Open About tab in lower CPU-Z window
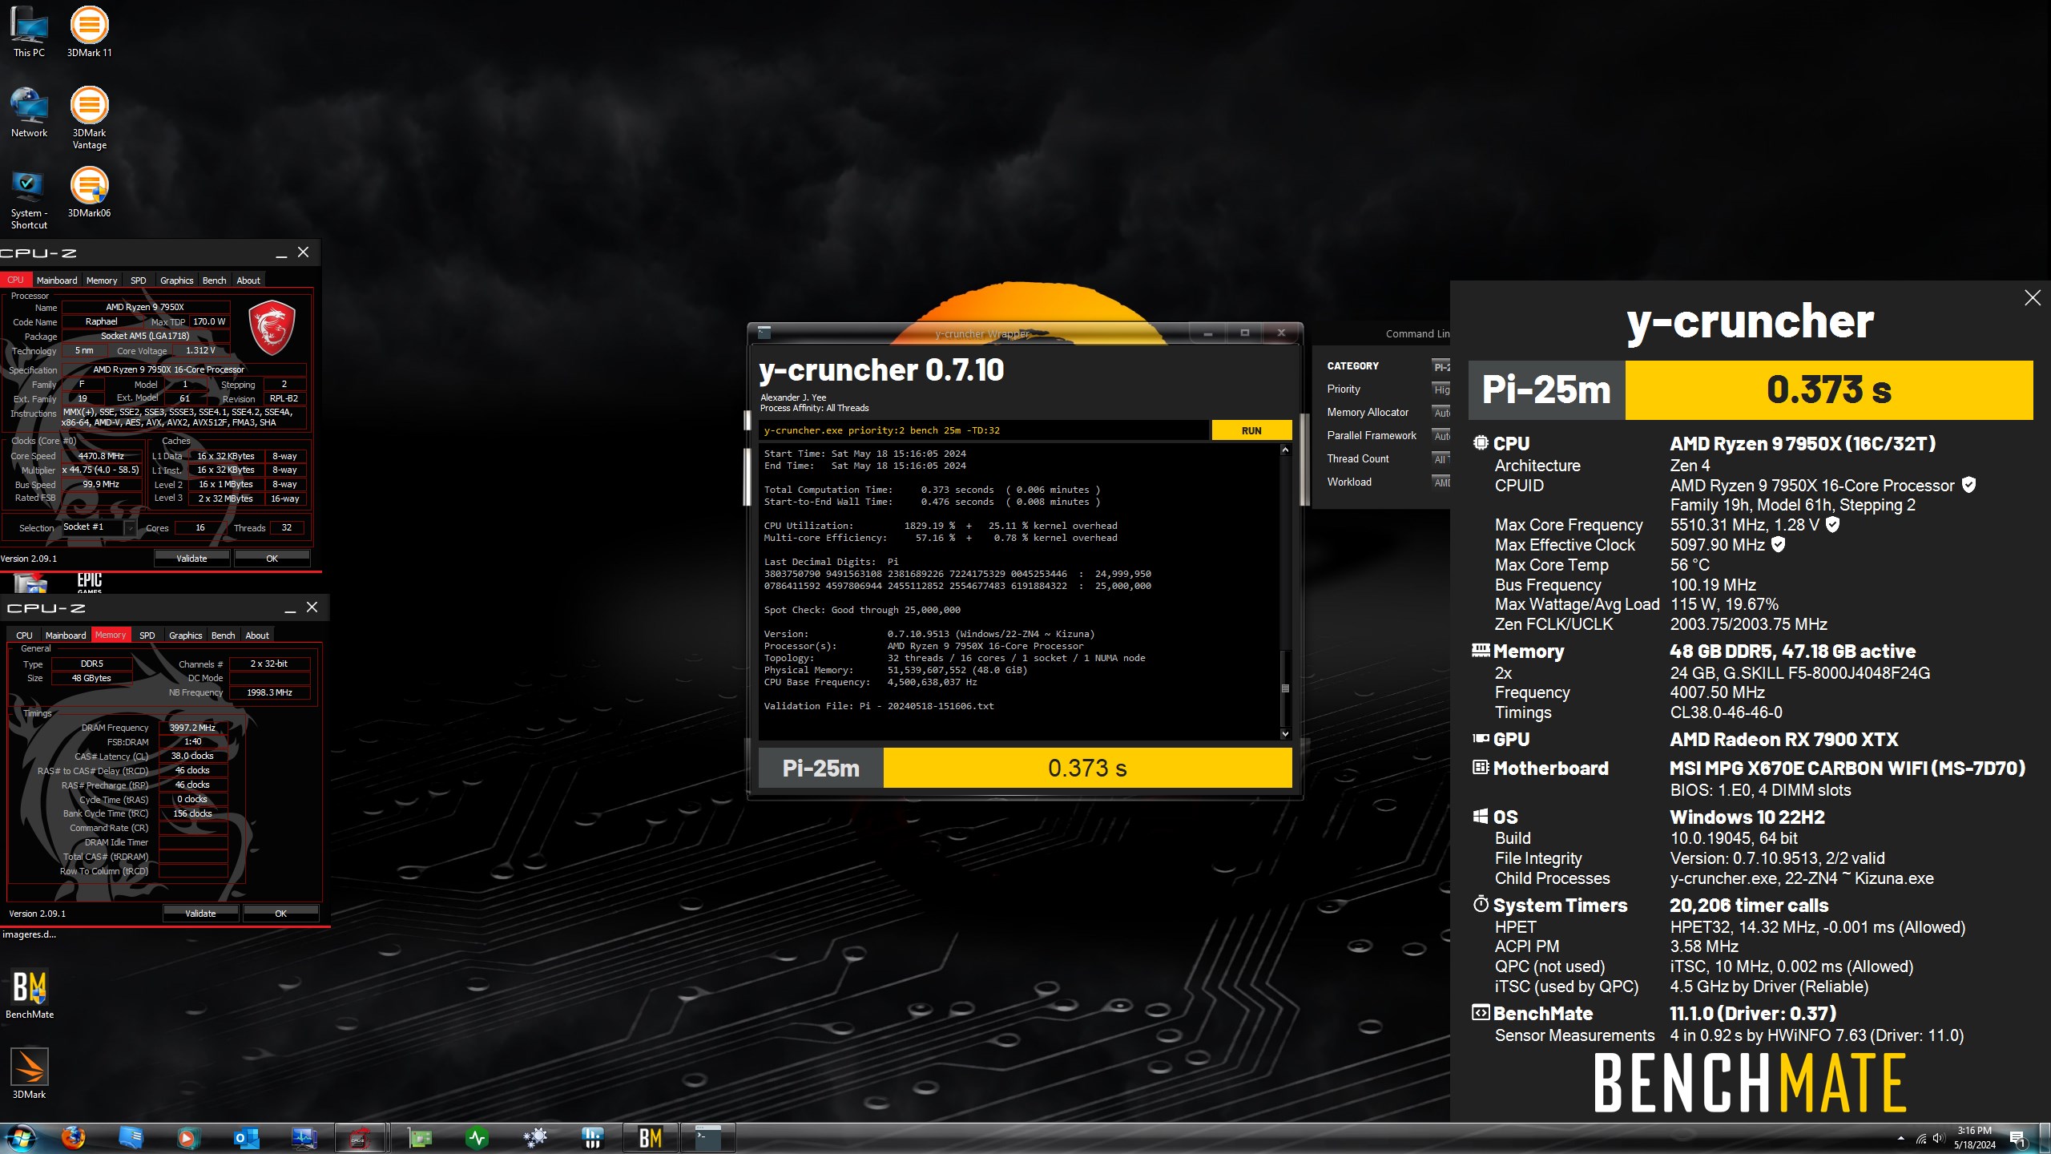Image resolution: width=2051 pixels, height=1154 pixels. pos(256,636)
